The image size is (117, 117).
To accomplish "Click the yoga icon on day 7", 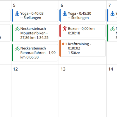I will 113,13.
